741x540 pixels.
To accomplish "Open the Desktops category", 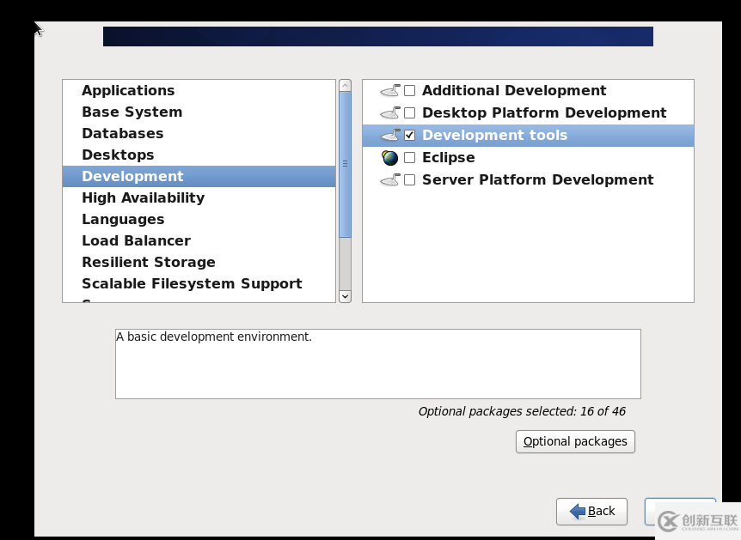I will (199, 155).
